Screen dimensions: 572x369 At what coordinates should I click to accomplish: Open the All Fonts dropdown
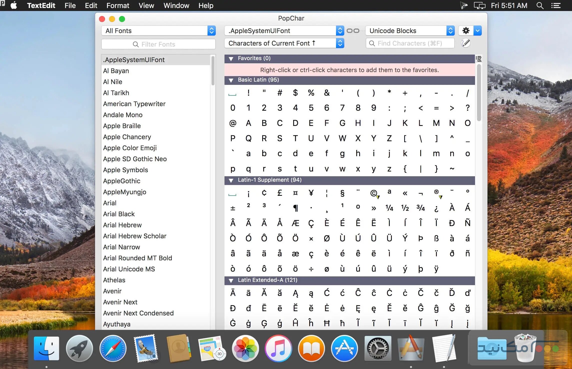[x=158, y=31]
